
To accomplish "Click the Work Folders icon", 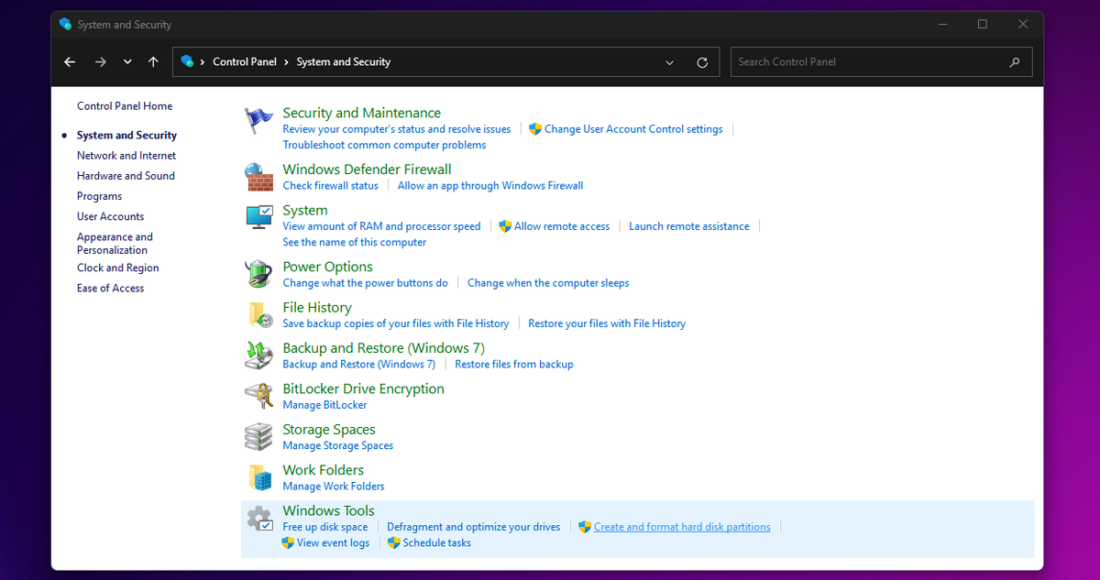I will tap(259, 477).
